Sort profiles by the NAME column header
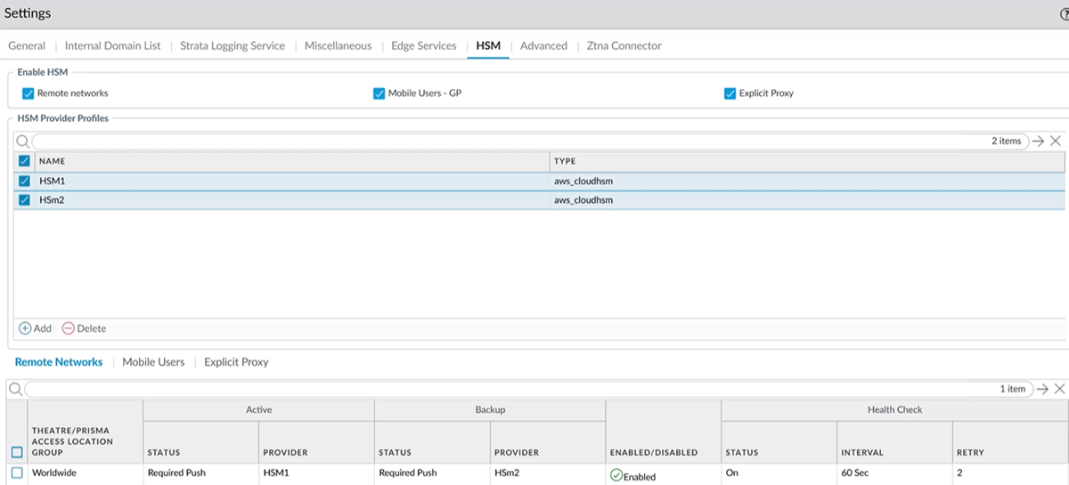The width and height of the screenshot is (1069, 485). 52,161
